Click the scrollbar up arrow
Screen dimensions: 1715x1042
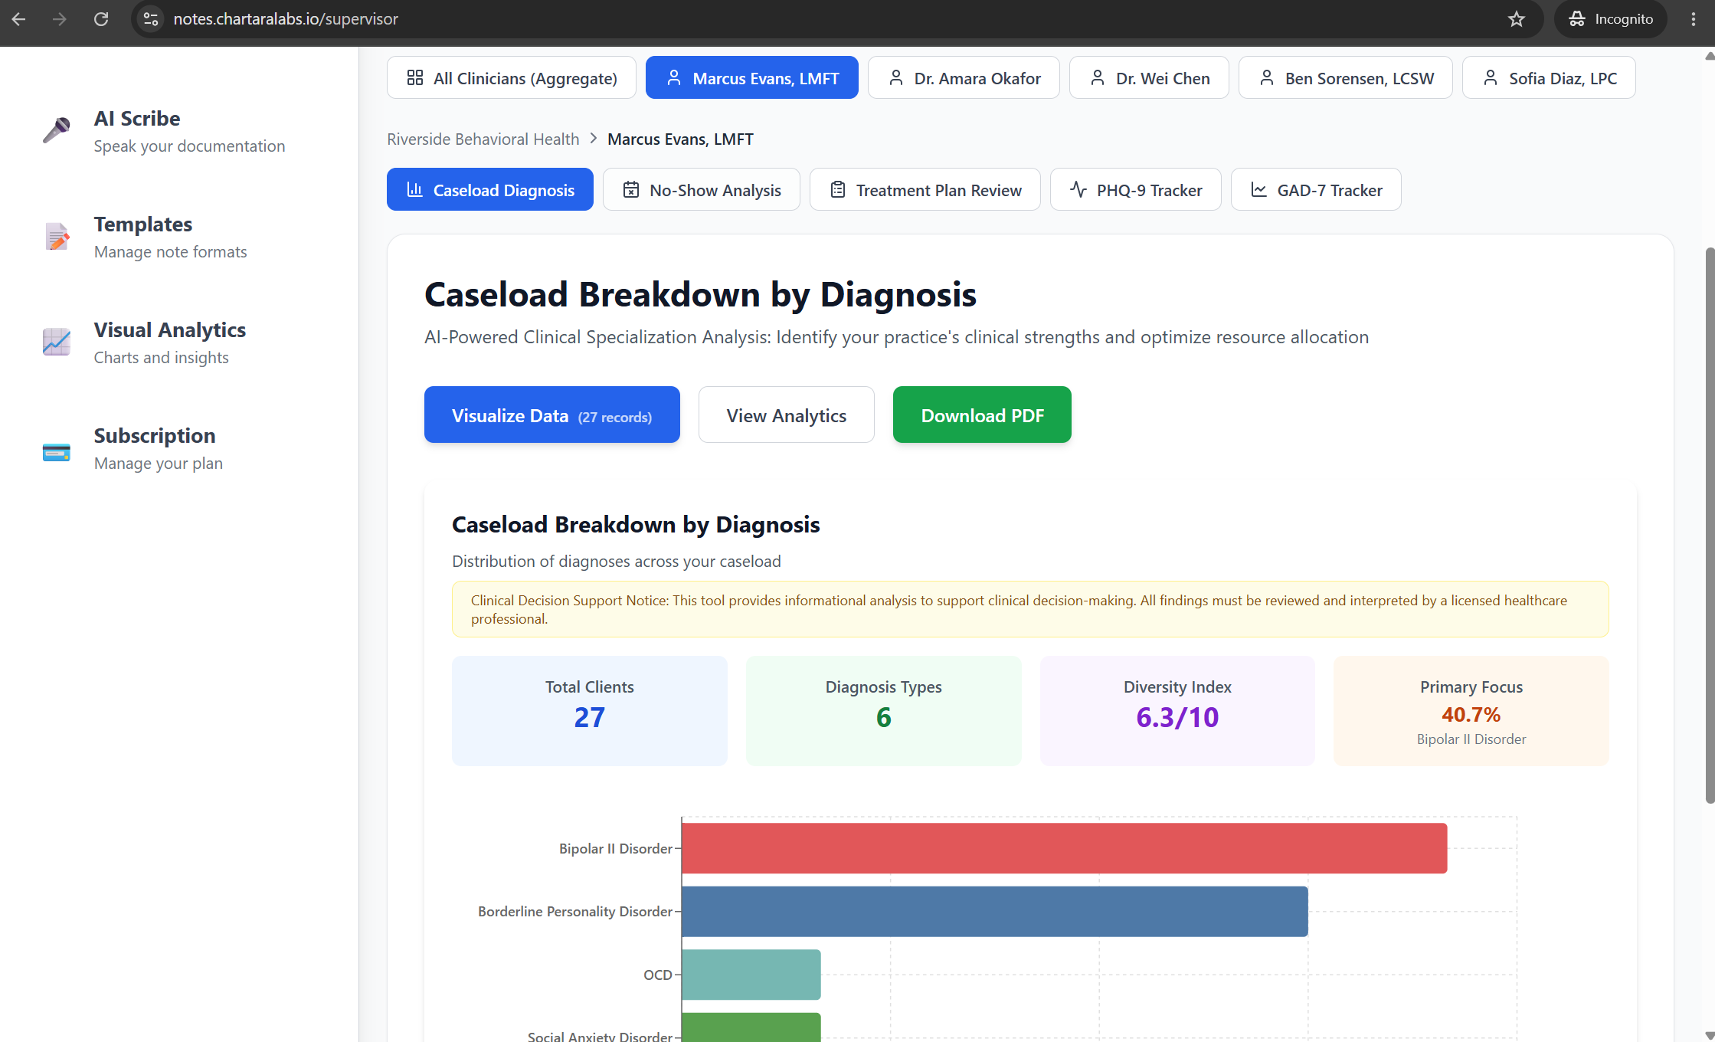[1710, 56]
